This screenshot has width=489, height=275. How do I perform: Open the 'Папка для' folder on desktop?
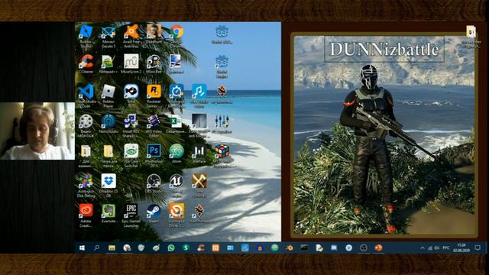108,155
